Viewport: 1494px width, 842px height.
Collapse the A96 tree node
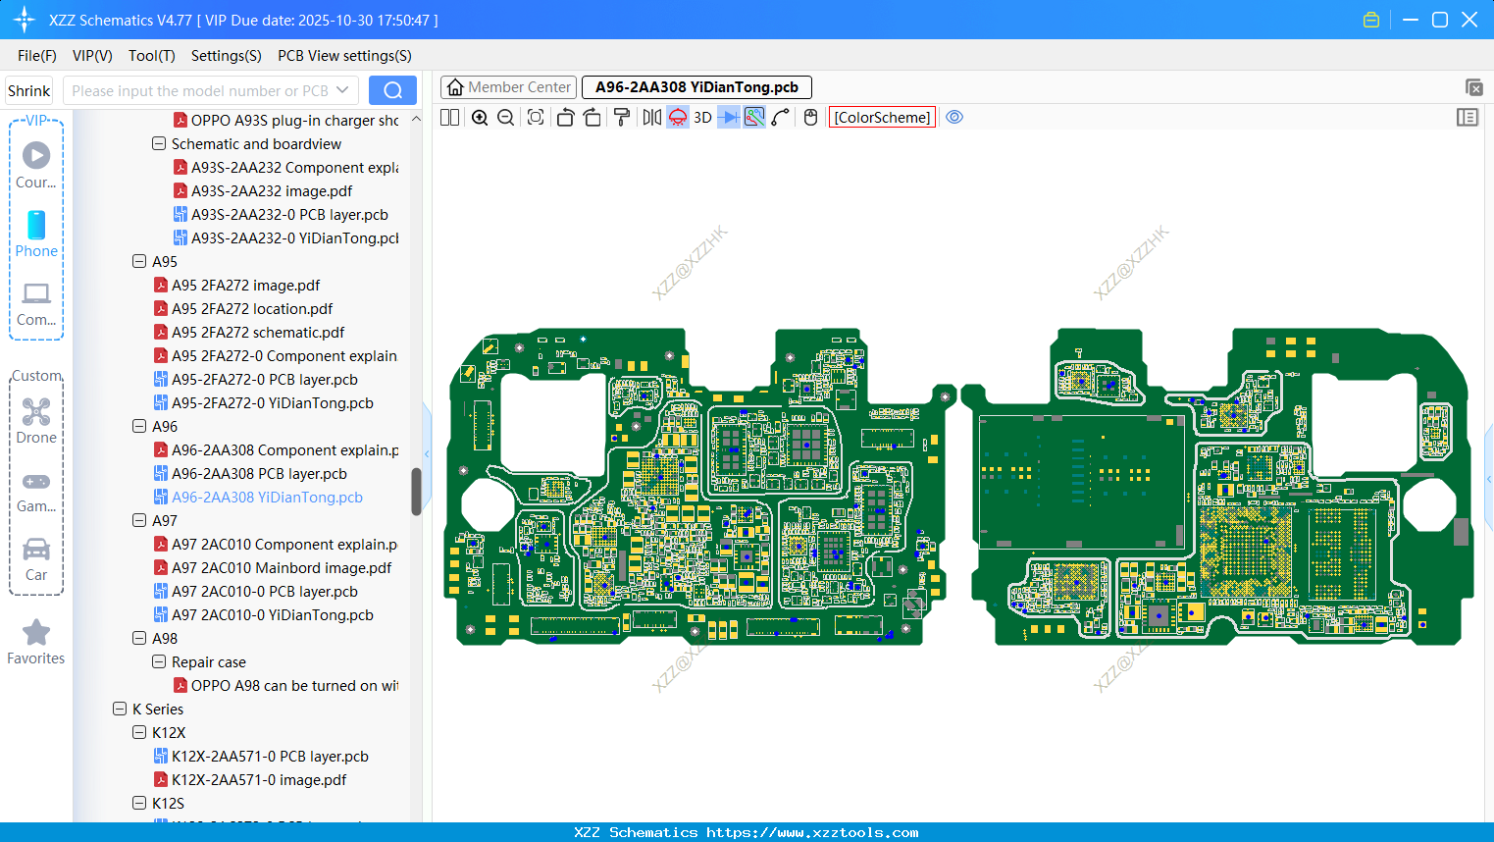coord(139,426)
